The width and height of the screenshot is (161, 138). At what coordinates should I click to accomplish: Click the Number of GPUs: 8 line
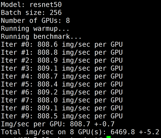[36, 21]
